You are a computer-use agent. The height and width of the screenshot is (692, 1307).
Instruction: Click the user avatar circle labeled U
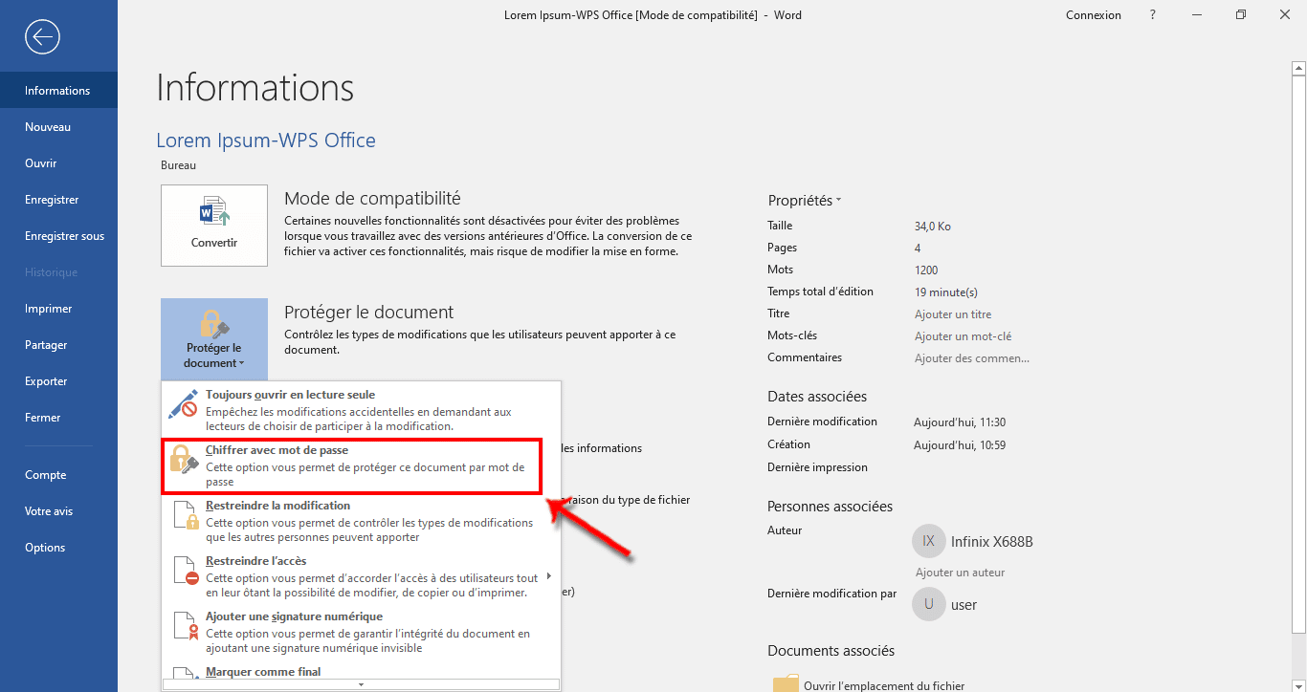[x=928, y=604]
